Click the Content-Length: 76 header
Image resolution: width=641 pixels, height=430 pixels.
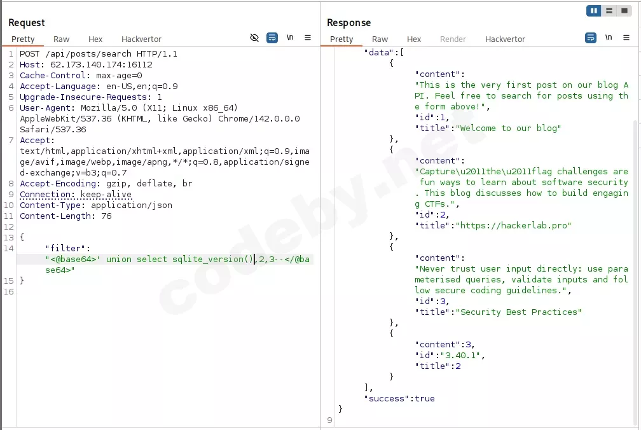tap(65, 216)
